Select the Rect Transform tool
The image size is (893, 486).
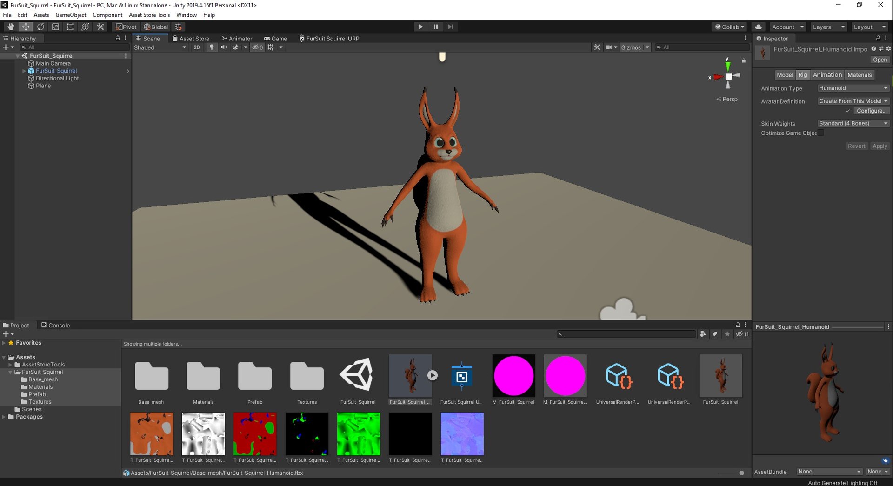70,27
